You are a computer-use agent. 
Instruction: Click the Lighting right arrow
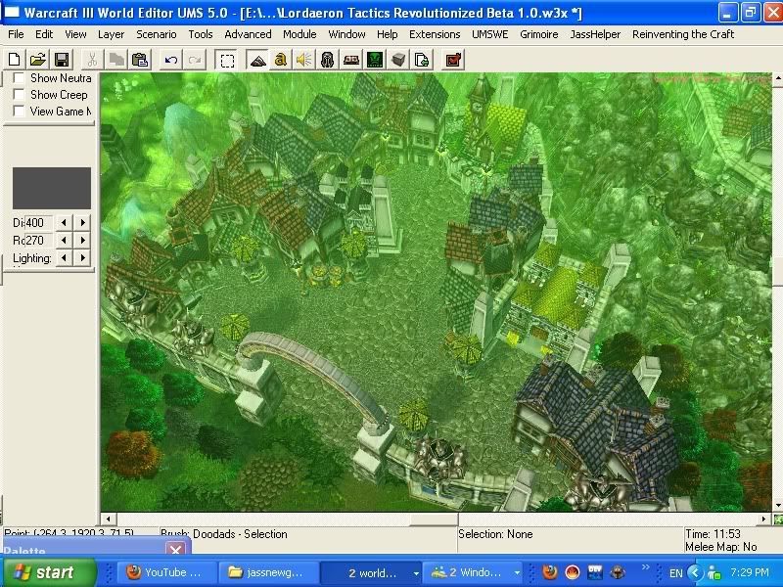click(82, 257)
